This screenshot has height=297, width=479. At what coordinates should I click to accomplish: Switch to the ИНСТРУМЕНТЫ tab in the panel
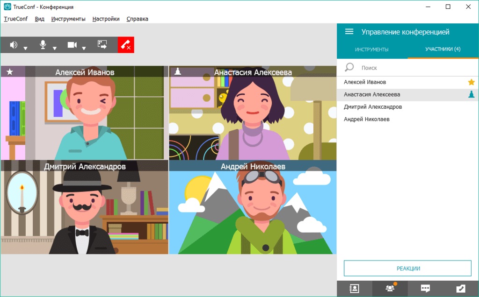click(371, 49)
